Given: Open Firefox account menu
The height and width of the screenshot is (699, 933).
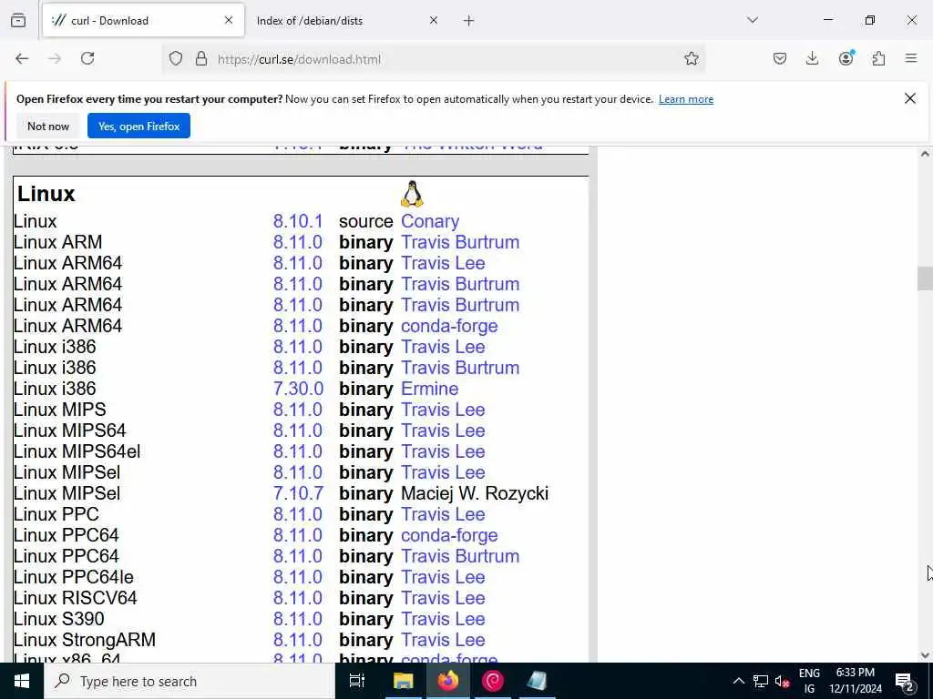Looking at the screenshot, I should click(x=846, y=58).
